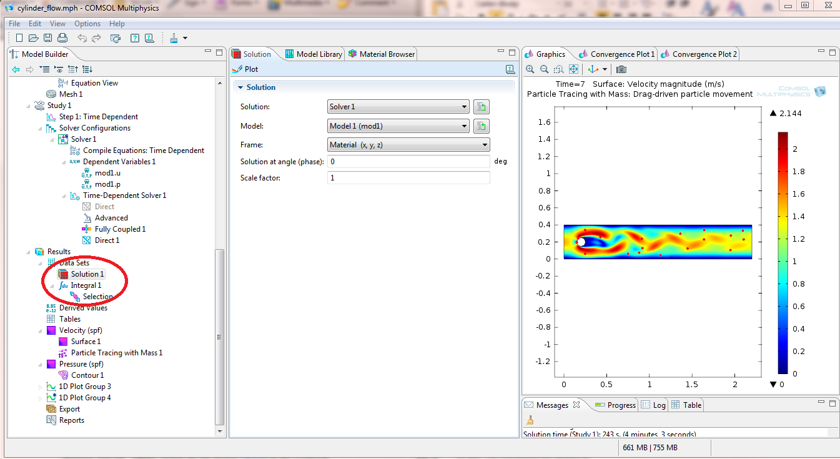Switch to the Log tab
Viewport: 840px width, 459px height.
pos(653,405)
